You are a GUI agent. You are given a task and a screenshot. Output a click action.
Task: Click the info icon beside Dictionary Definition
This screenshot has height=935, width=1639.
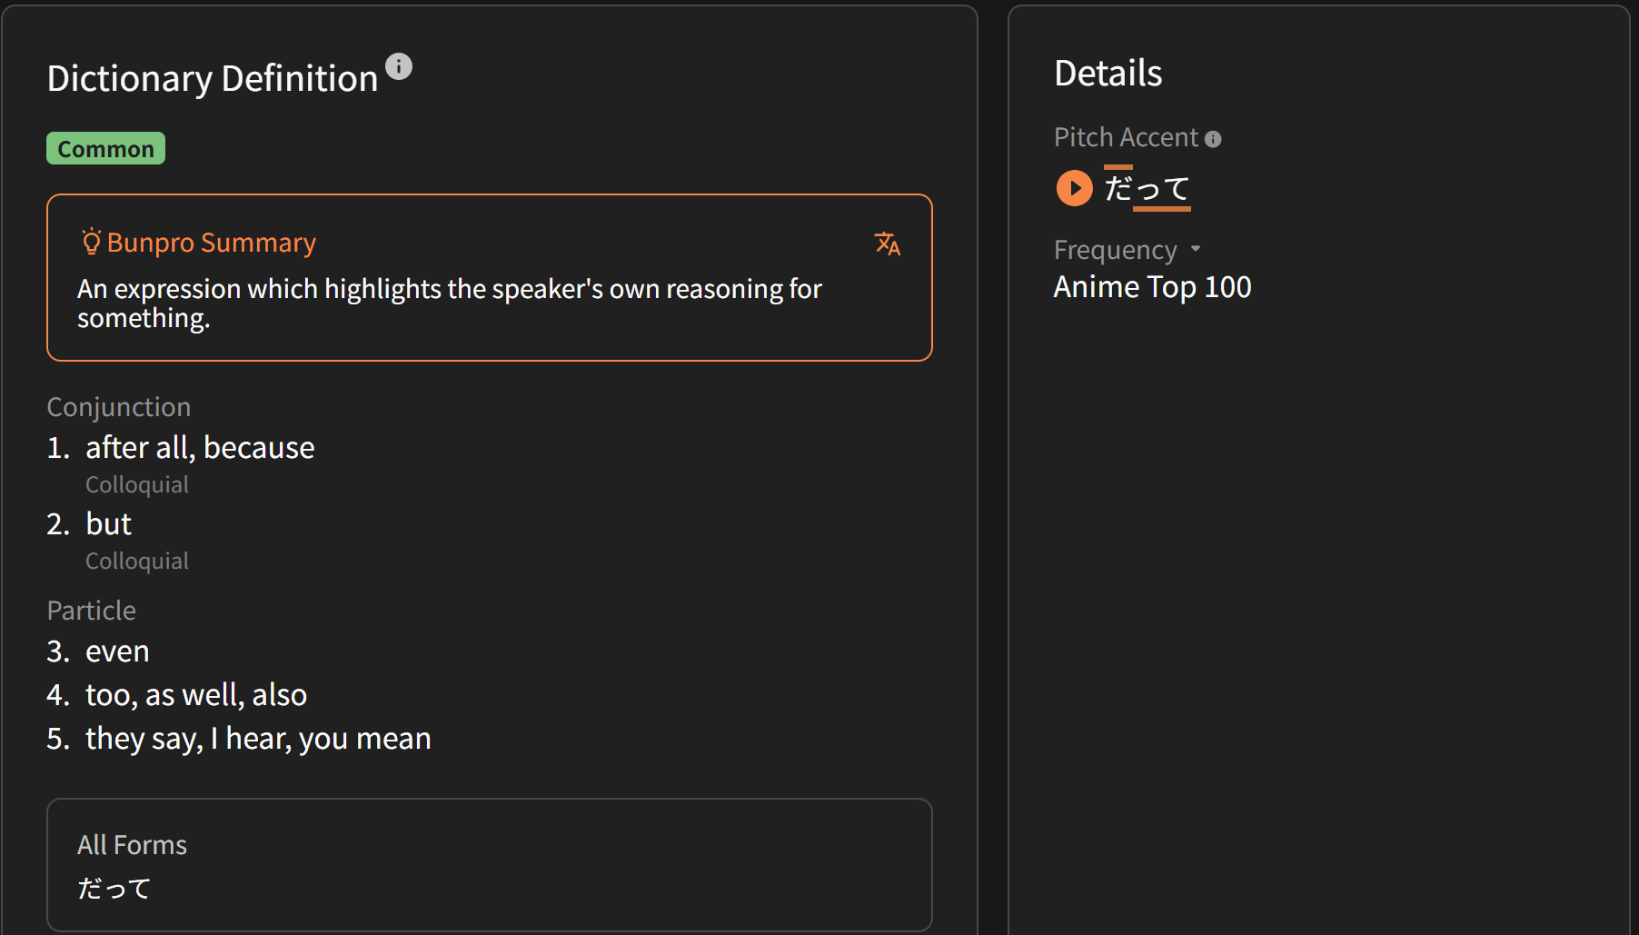[399, 66]
